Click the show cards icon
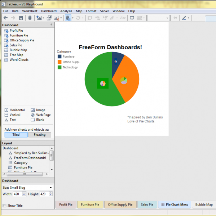The height and width of the screenshot is (216, 216). click(x=139, y=18)
